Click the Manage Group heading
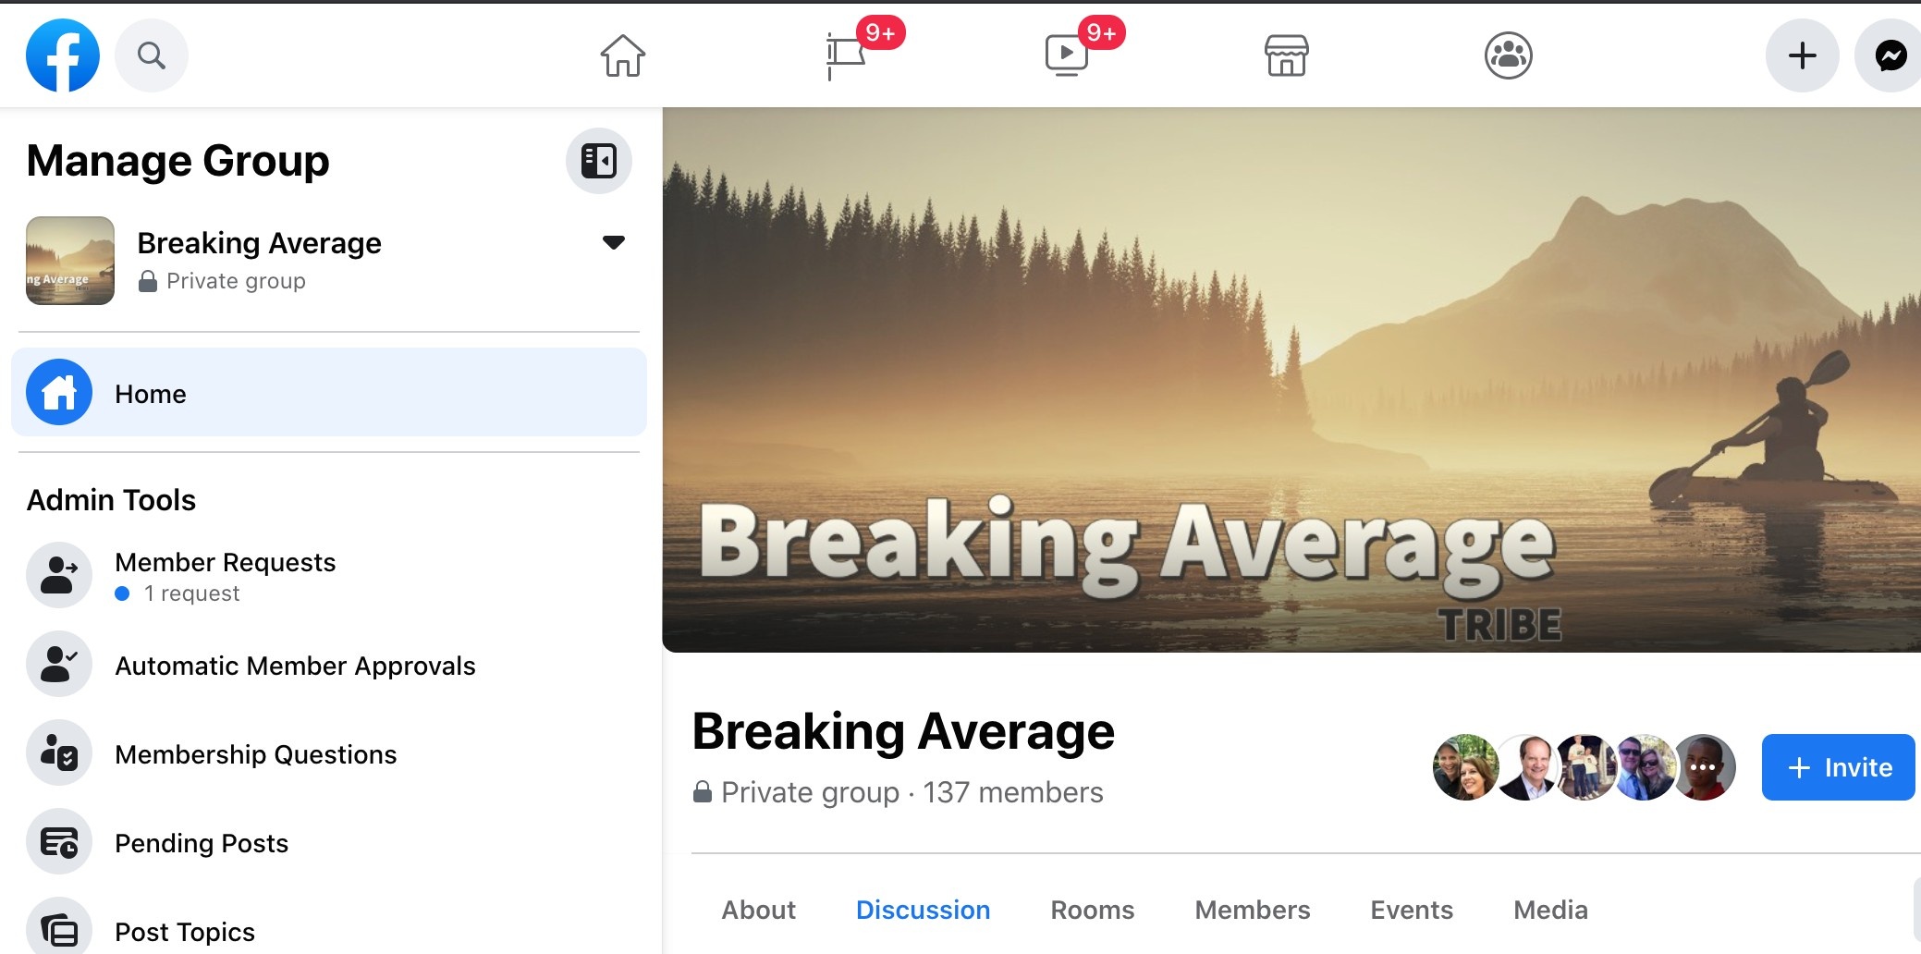 (x=177, y=161)
